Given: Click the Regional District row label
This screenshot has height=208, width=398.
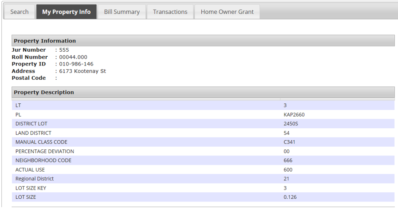Looking at the screenshot, I should pos(35,179).
